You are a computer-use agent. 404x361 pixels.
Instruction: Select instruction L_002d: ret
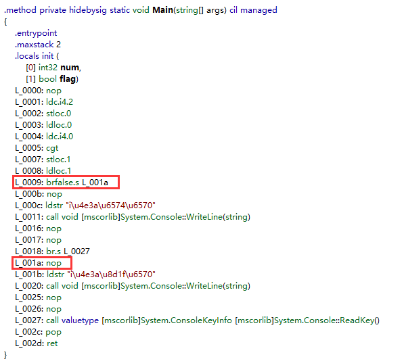[x=37, y=343]
